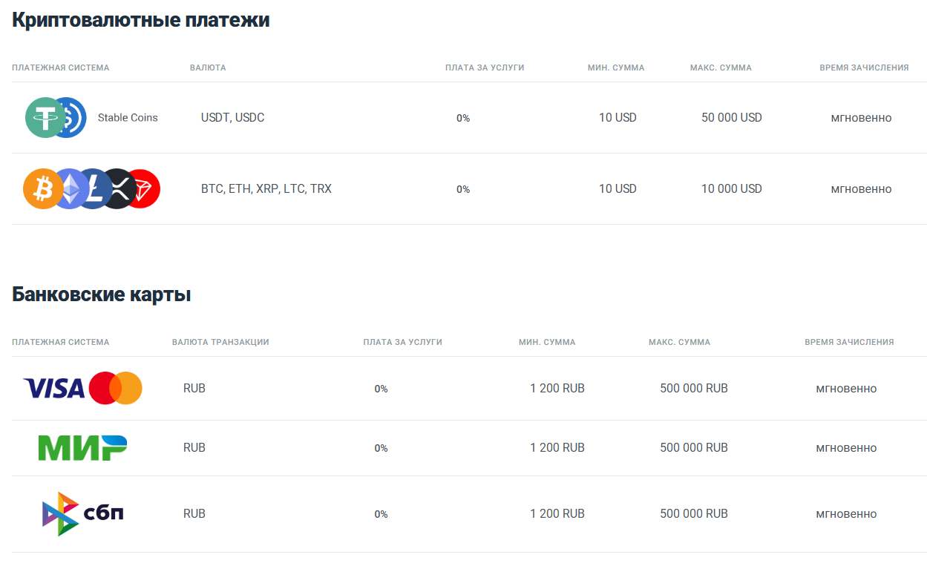
Task: Click BTC, ETH, XRP, LTC, TRX text
Action: [266, 188]
